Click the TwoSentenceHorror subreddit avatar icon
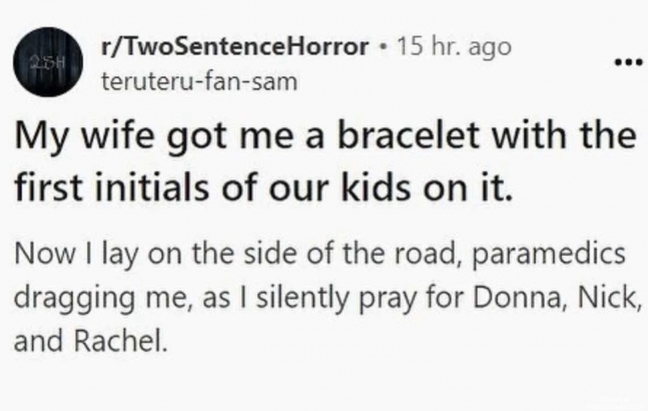Screen dimensions: 648x411 coord(44,62)
